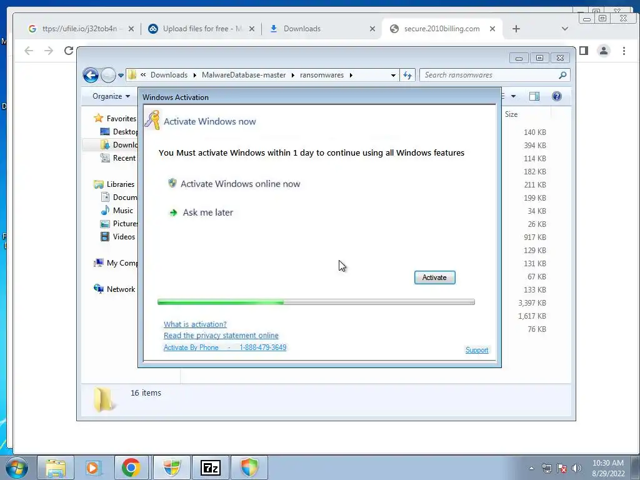Screen dimensions: 640x480
Task: Click the activation progress bar
Action: tap(316, 302)
